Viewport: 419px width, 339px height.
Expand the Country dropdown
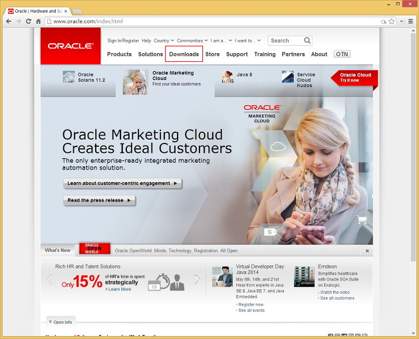pyautogui.click(x=164, y=41)
